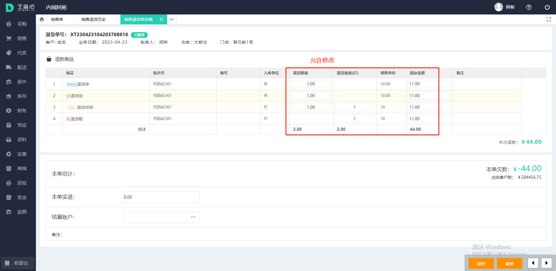
Task: Open the 财务 sidebar menu
Action: coord(17,111)
